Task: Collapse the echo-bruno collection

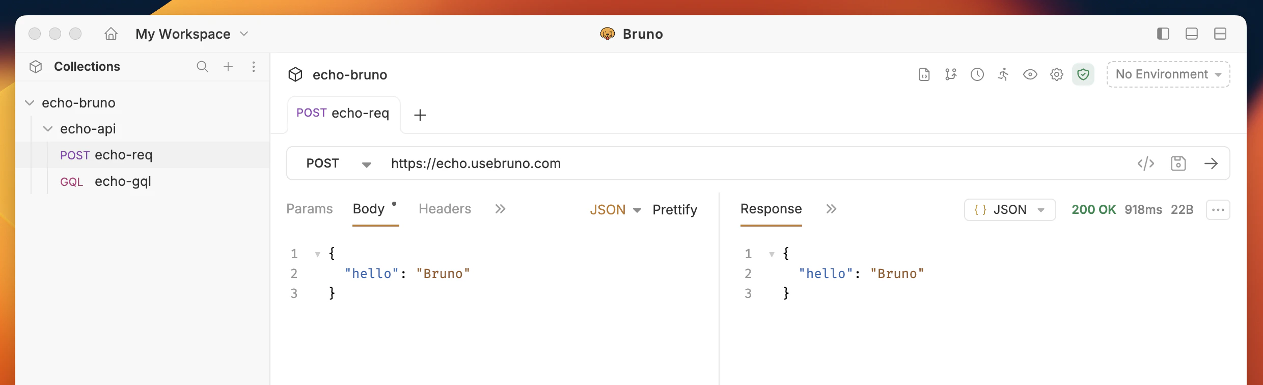Action: (x=30, y=103)
